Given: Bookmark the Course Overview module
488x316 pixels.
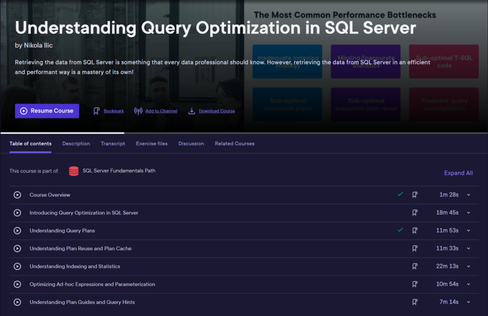Looking at the screenshot, I should click(415, 195).
